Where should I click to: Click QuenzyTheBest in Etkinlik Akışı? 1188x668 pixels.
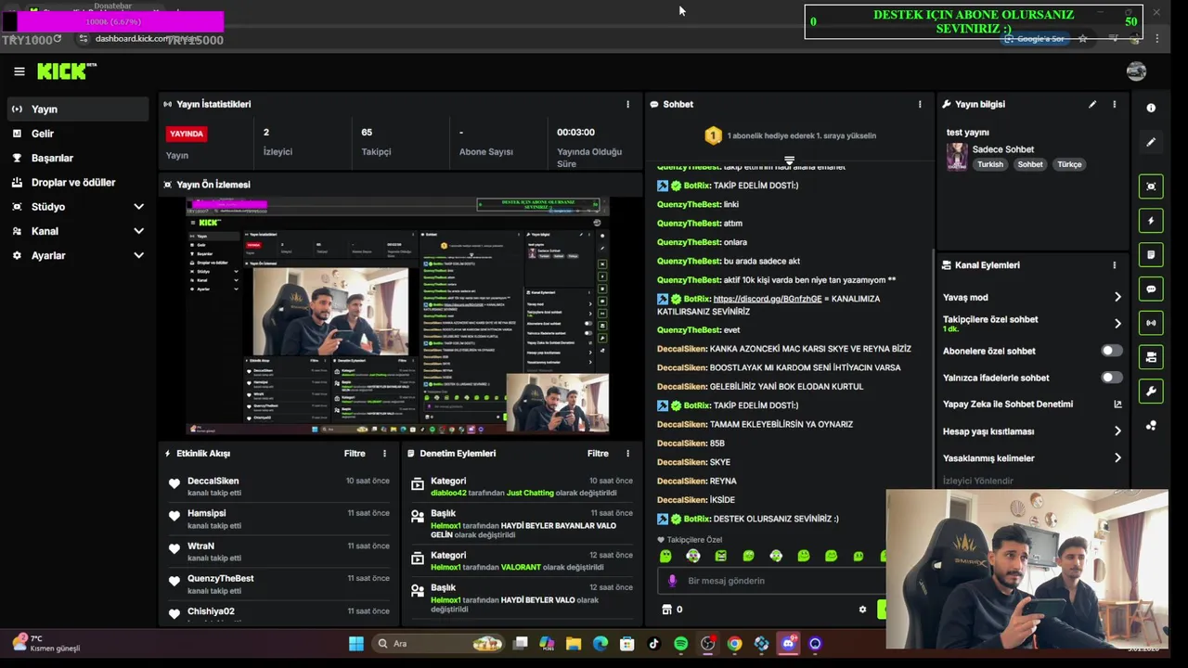220,578
